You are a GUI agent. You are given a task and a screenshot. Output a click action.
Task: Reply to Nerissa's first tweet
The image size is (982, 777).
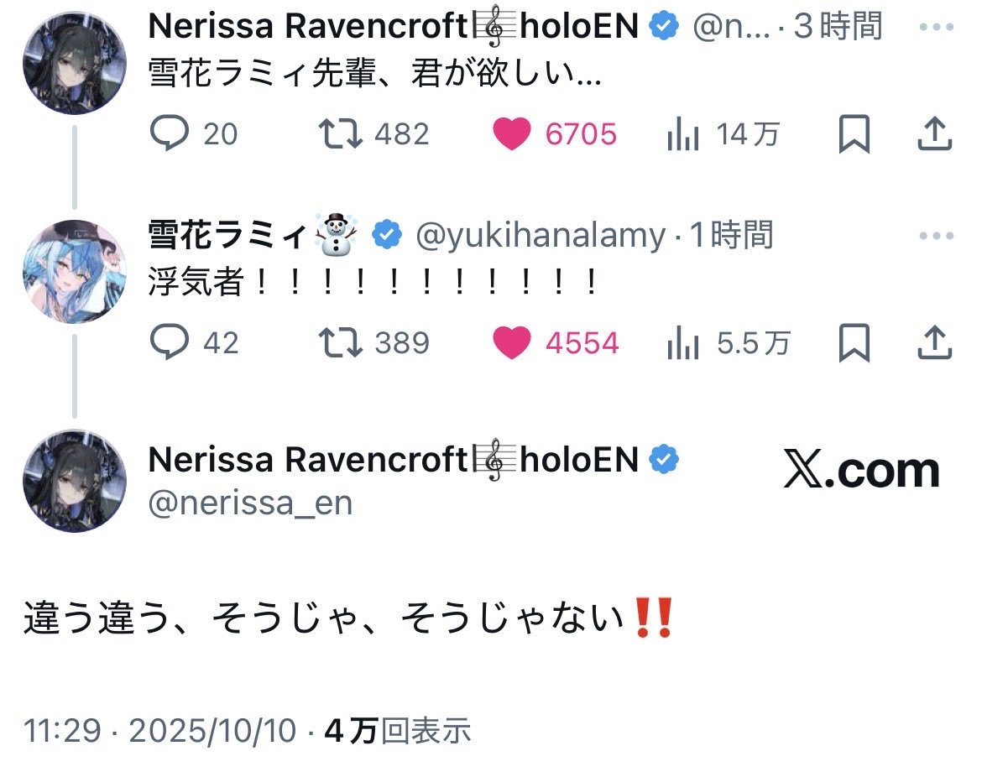(x=170, y=134)
